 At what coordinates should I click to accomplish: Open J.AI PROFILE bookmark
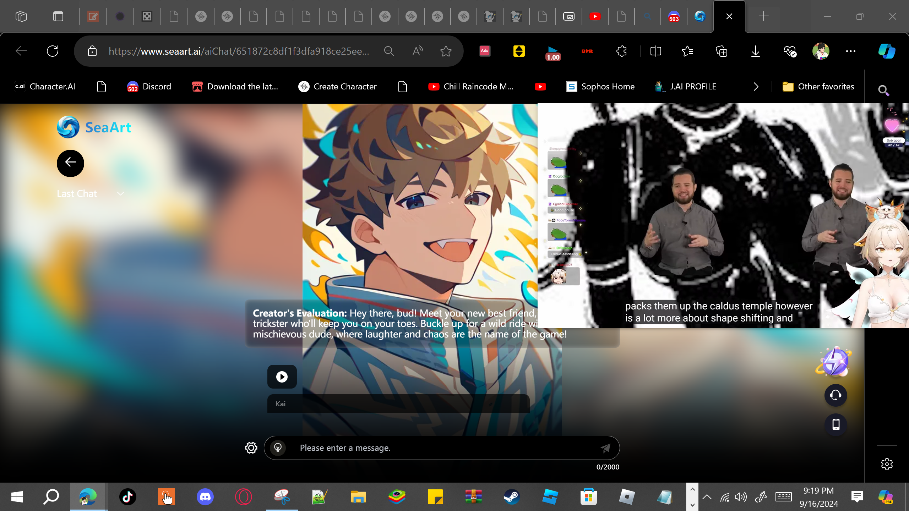(x=685, y=87)
